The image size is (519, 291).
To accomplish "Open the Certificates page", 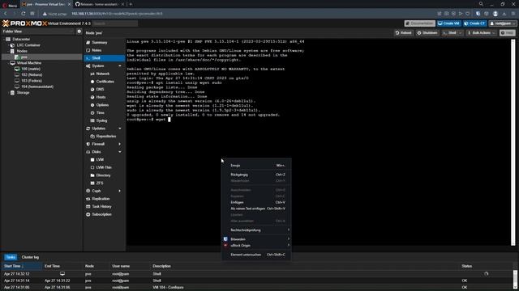I will [x=105, y=82].
